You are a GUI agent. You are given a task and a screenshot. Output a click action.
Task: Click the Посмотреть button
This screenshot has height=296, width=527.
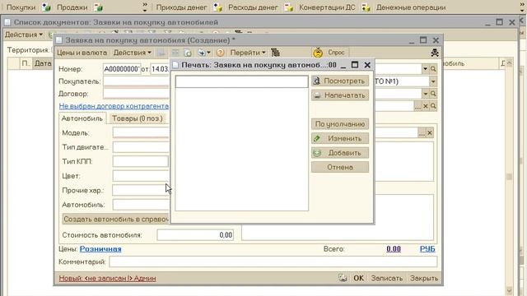tap(340, 81)
